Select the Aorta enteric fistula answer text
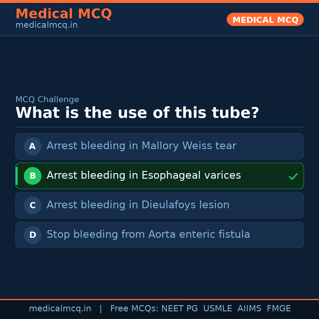The height and width of the screenshot is (319, 319). click(148, 235)
